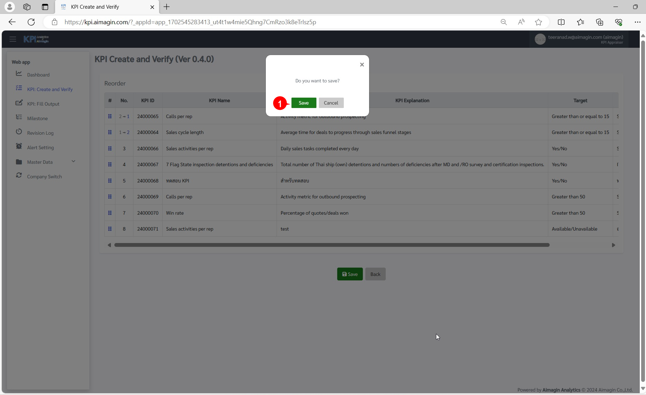Click the browser favorites star icon
This screenshot has height=395, width=646.
pyautogui.click(x=538, y=22)
